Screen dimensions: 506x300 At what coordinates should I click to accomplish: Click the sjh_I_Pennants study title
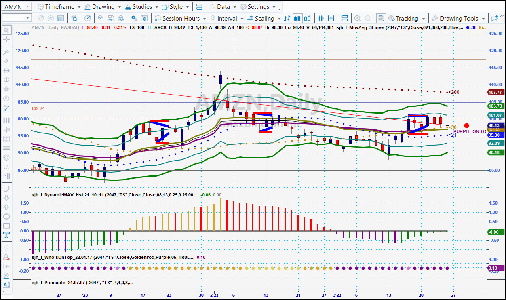(x=82, y=283)
